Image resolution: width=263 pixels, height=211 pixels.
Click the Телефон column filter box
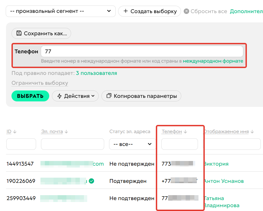click(179, 144)
